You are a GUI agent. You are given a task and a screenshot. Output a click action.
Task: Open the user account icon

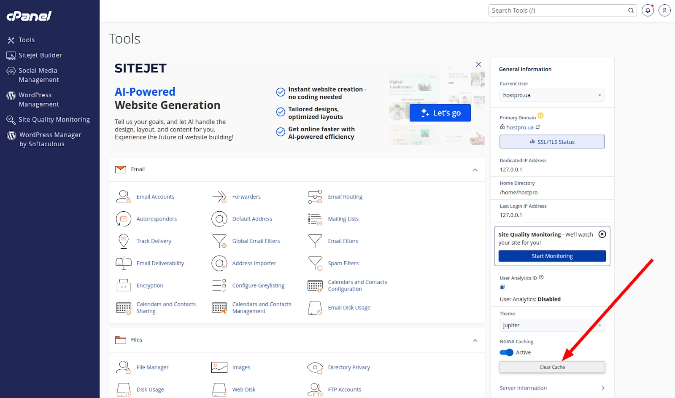664,11
